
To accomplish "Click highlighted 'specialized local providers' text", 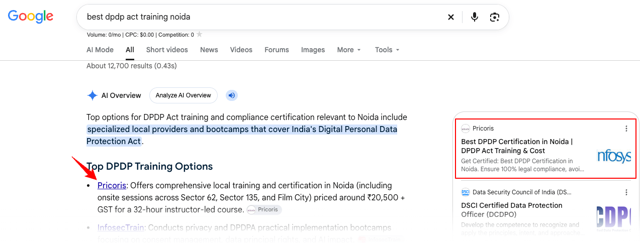I will pos(242,135).
